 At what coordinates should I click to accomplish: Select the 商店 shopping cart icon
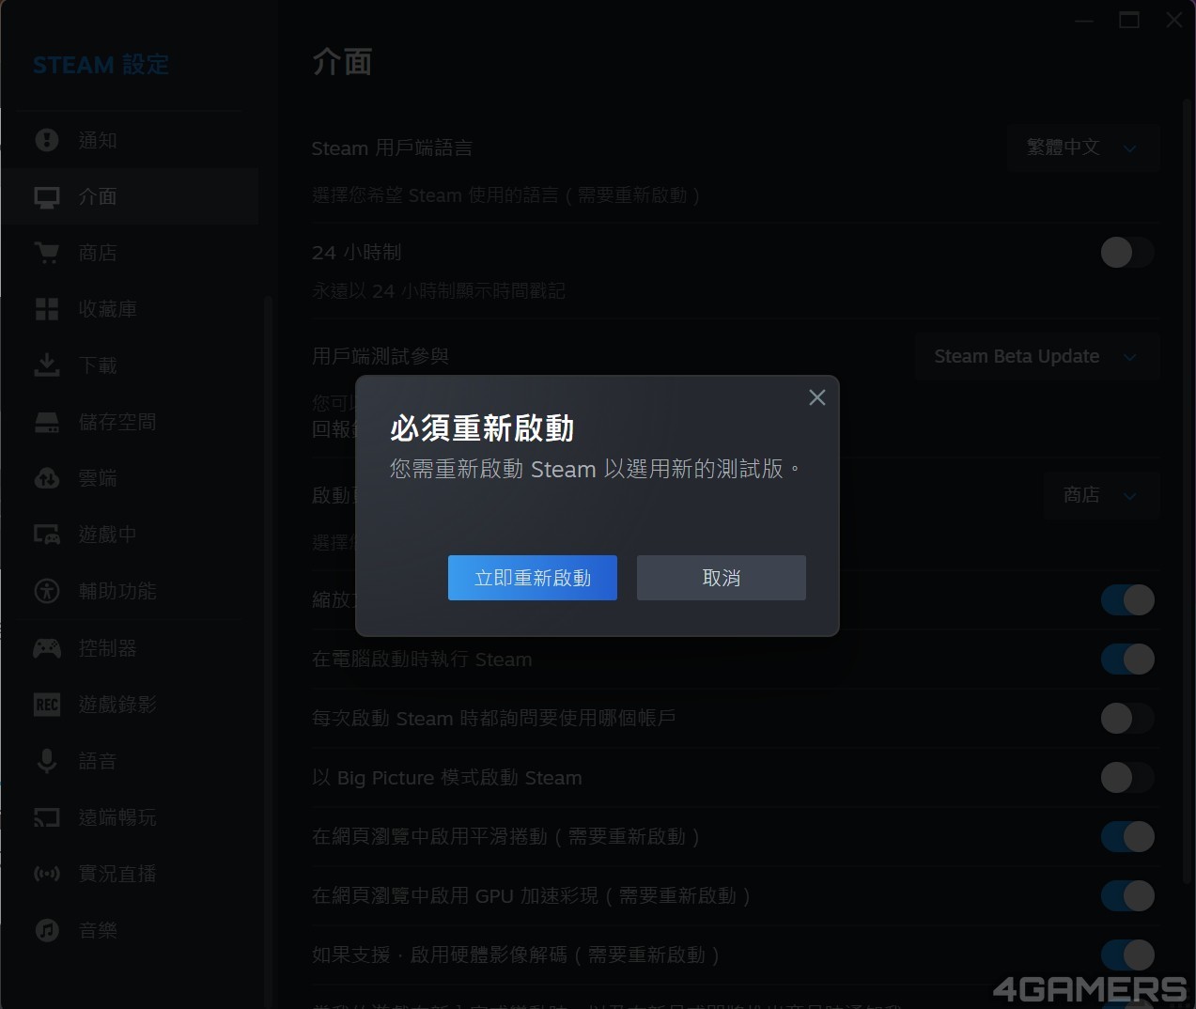47,253
